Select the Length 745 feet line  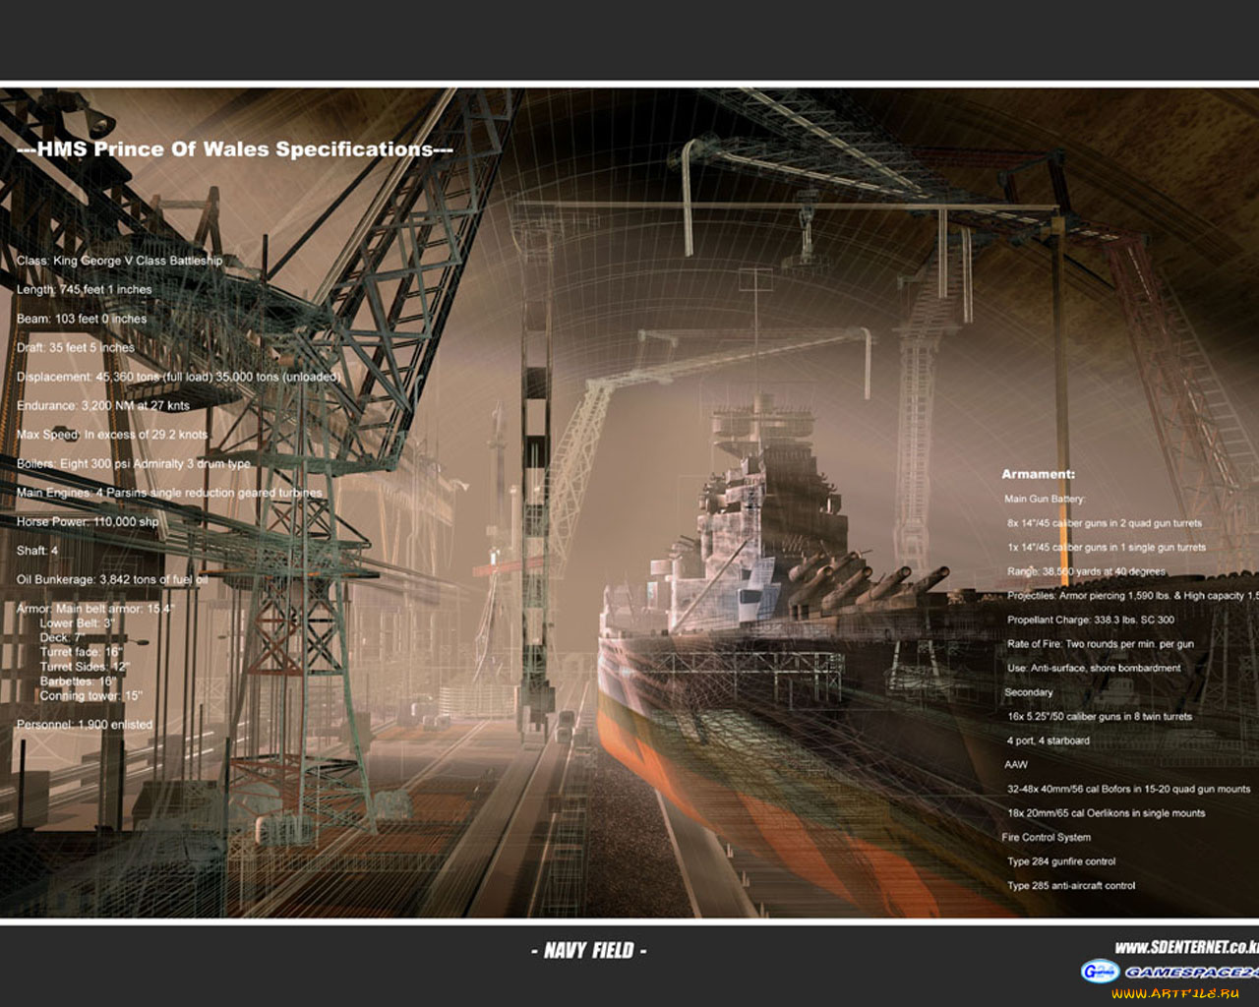(85, 289)
